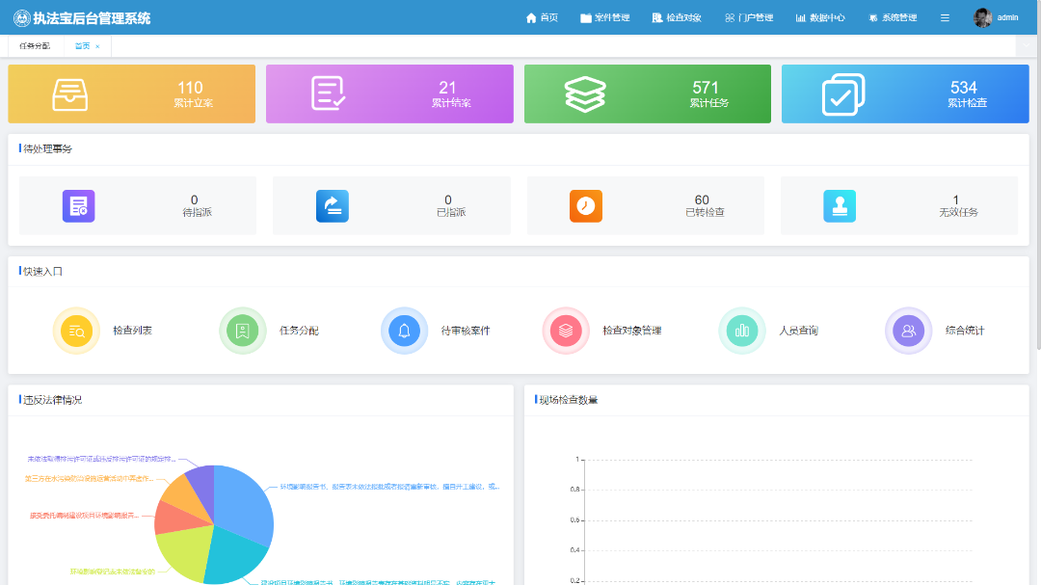Viewport: 1041px width, 585px height.
Task: Open the 检查列表 quick link
Action: pyautogui.click(x=132, y=331)
